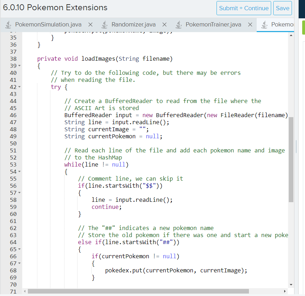The width and height of the screenshot is (305, 296).
Task: Click the file icon on Randomizer.java tab
Action: pos(104,25)
